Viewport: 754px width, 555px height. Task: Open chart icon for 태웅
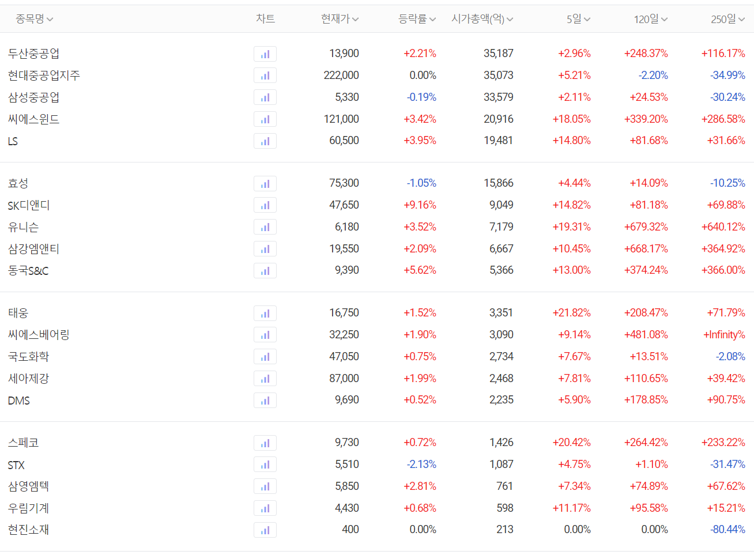265,314
